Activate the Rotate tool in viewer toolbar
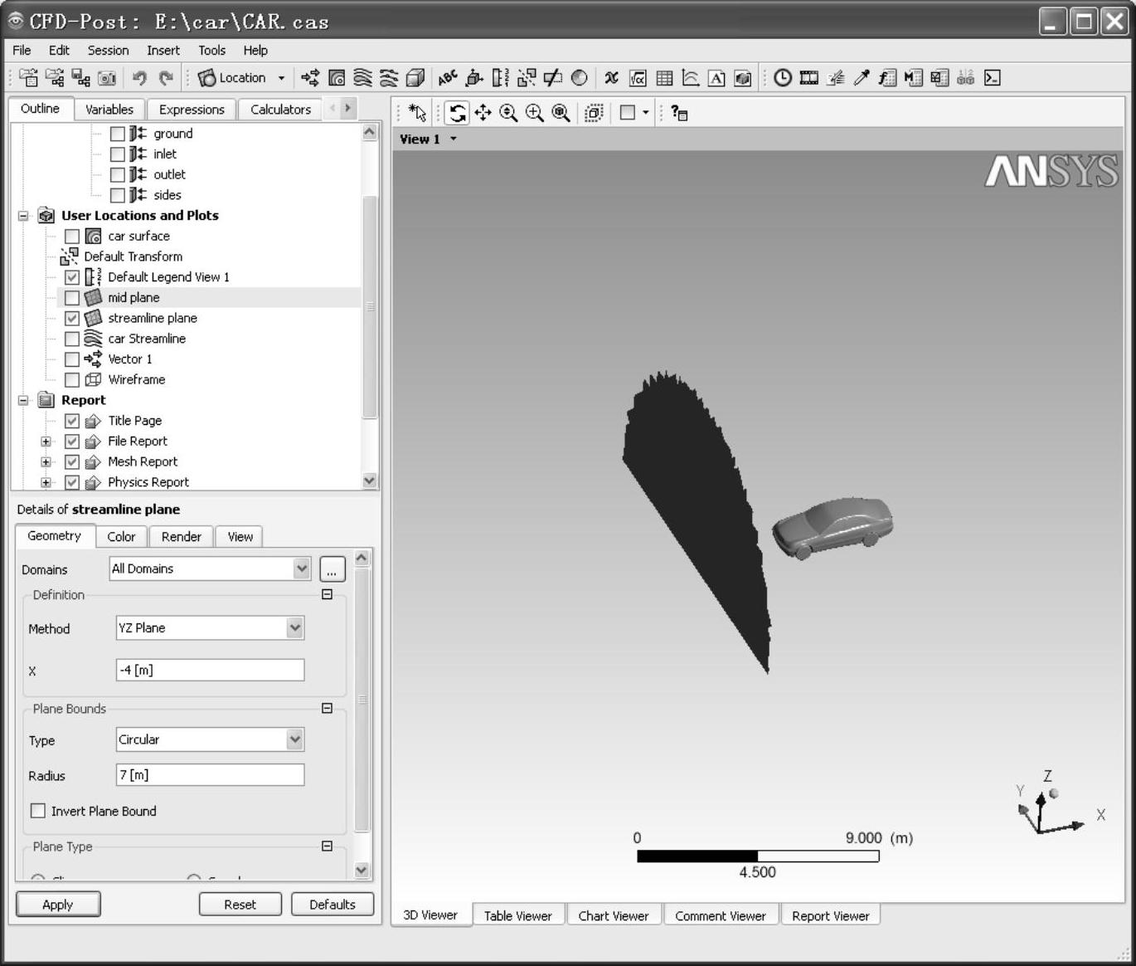 457,113
